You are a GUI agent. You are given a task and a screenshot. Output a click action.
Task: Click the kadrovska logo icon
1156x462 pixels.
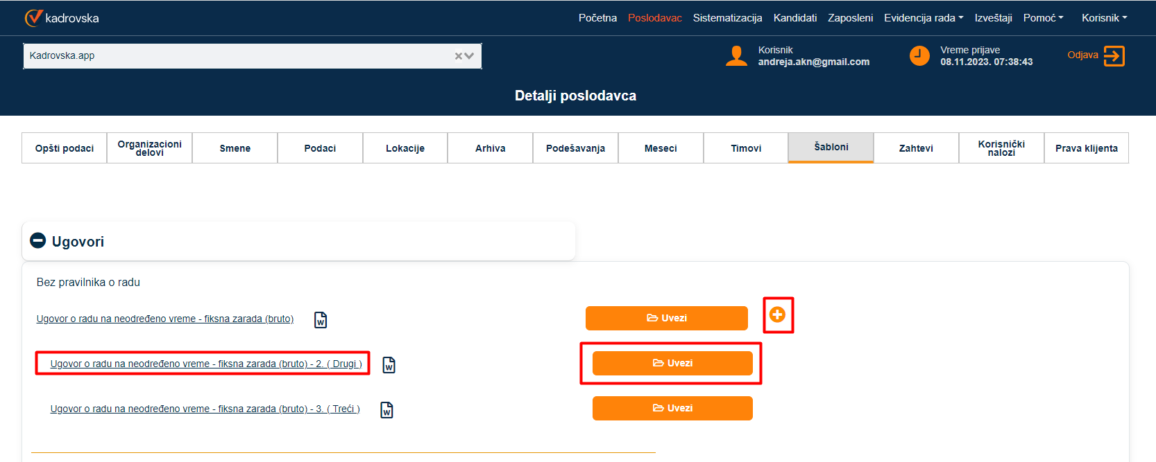[x=33, y=18]
